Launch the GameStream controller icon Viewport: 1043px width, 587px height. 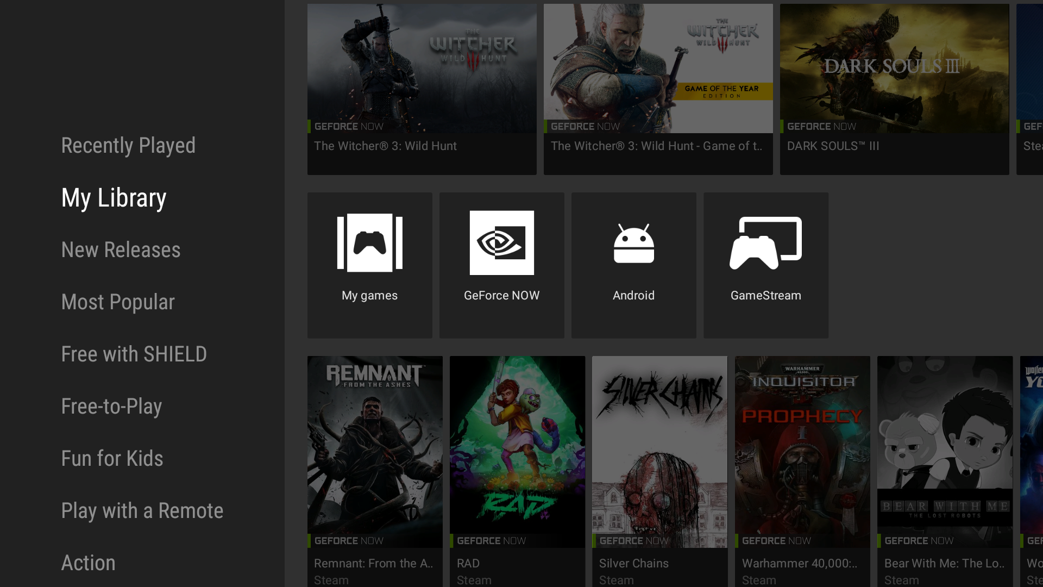[765, 243]
